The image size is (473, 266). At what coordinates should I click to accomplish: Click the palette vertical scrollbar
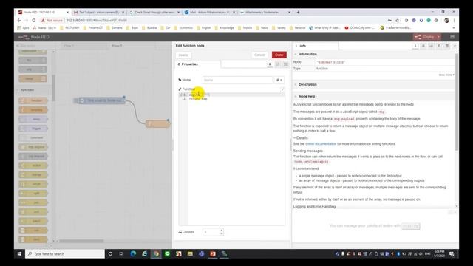coord(53,87)
